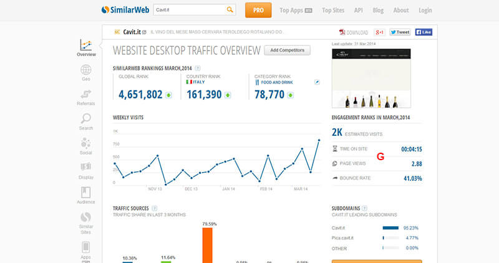Click the Facebook Like button
499x263 pixels.
(424, 32)
